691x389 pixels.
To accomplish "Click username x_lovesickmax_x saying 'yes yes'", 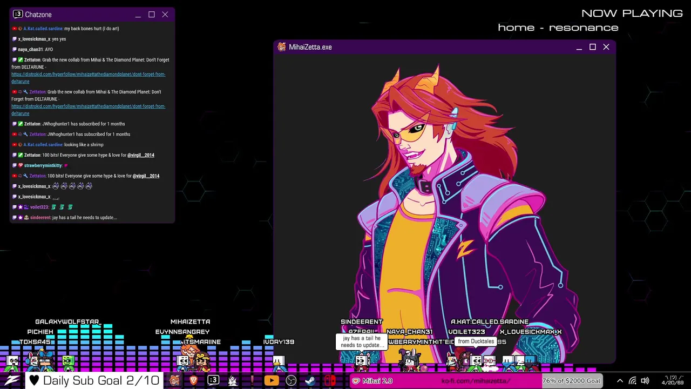I will pos(34,39).
